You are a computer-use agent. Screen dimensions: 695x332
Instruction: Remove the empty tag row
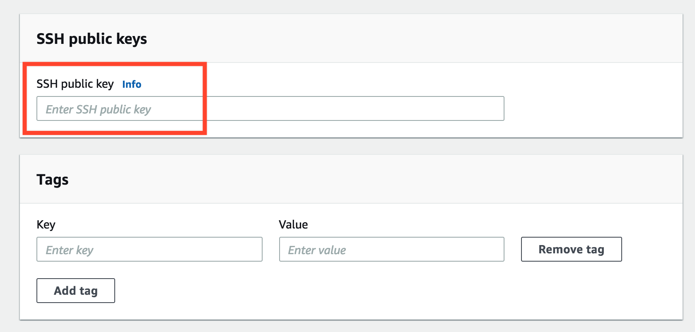pos(572,249)
